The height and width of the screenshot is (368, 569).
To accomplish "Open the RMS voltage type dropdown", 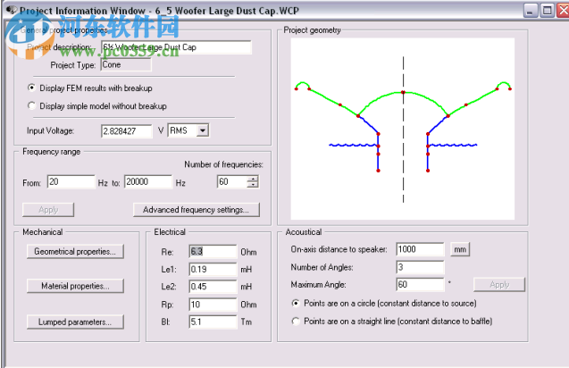I will pos(202,130).
